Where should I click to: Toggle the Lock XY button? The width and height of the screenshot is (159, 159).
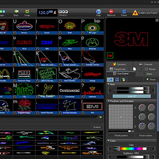pyautogui.click(x=132, y=96)
